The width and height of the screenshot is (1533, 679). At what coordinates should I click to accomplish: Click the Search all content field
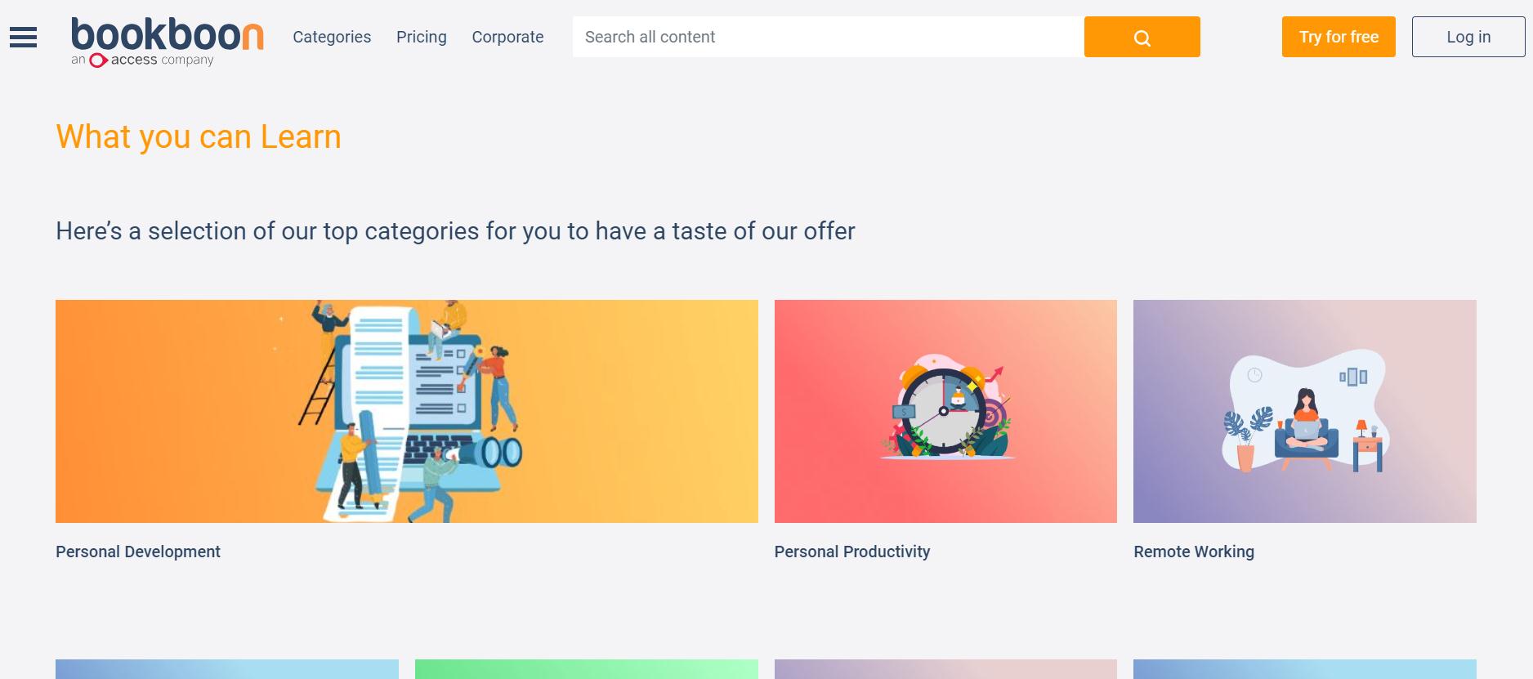point(817,37)
